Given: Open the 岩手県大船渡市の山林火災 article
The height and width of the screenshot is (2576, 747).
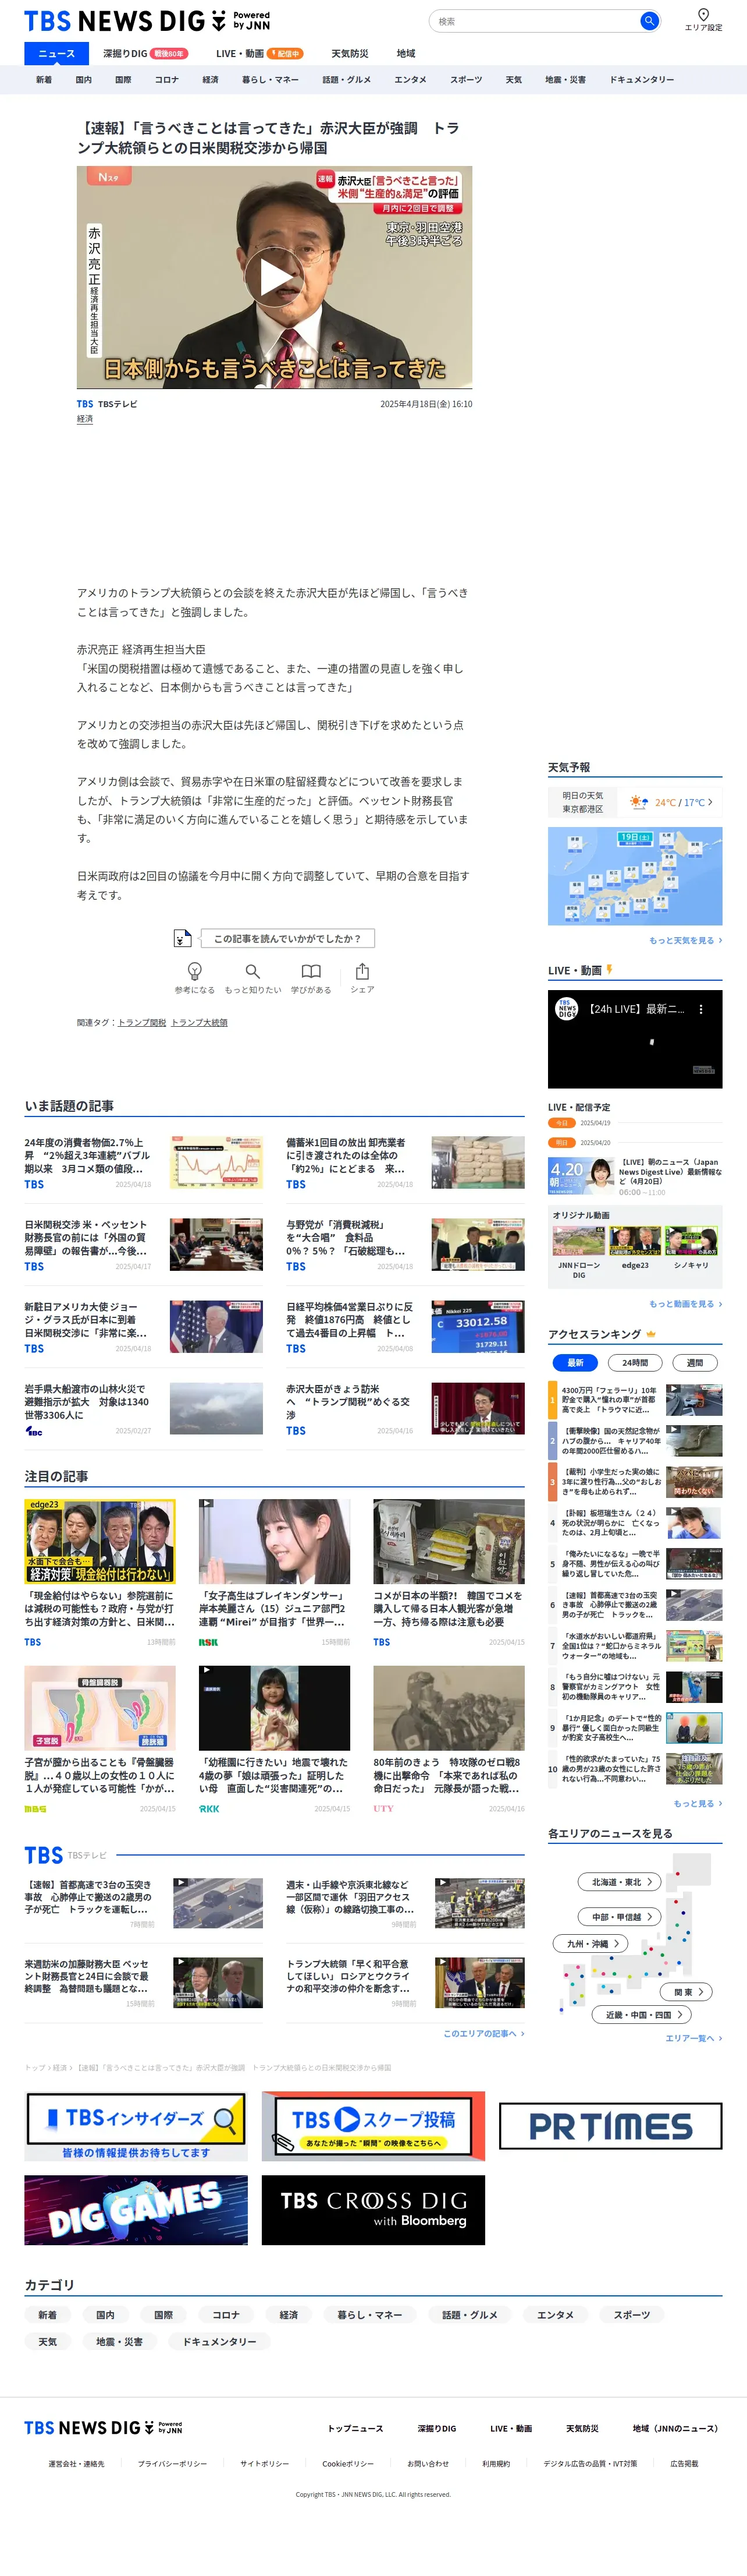Looking at the screenshot, I should [x=144, y=1409].
